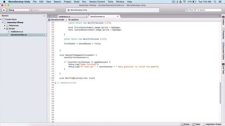
Task: Open the Build menu
Action: point(77,2)
